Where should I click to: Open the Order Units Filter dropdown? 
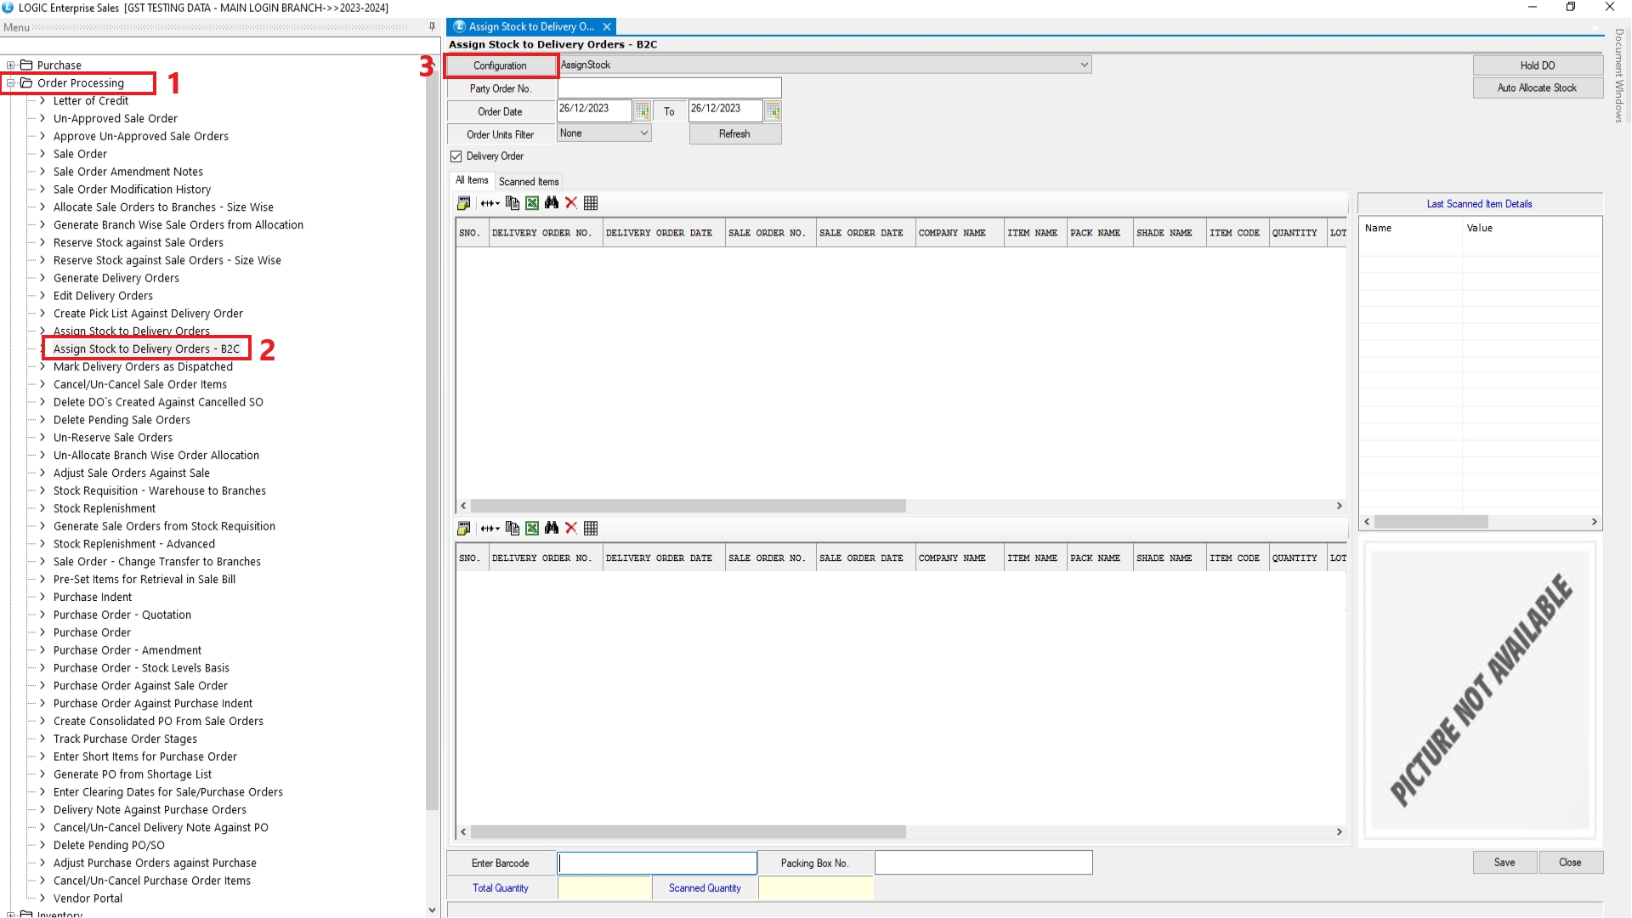(643, 133)
